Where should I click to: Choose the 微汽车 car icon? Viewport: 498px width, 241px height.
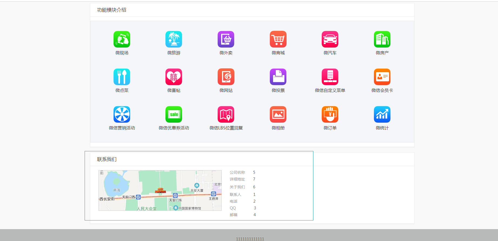pyautogui.click(x=330, y=39)
